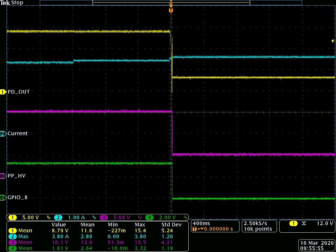Click the PD_OUT channel label
Image resolution: width=336 pixels, height=252 pixels.
point(19,92)
